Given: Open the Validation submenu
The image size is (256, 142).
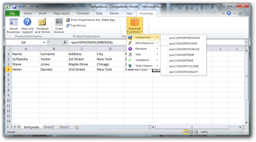Looking at the screenshot, I should 143,60.
